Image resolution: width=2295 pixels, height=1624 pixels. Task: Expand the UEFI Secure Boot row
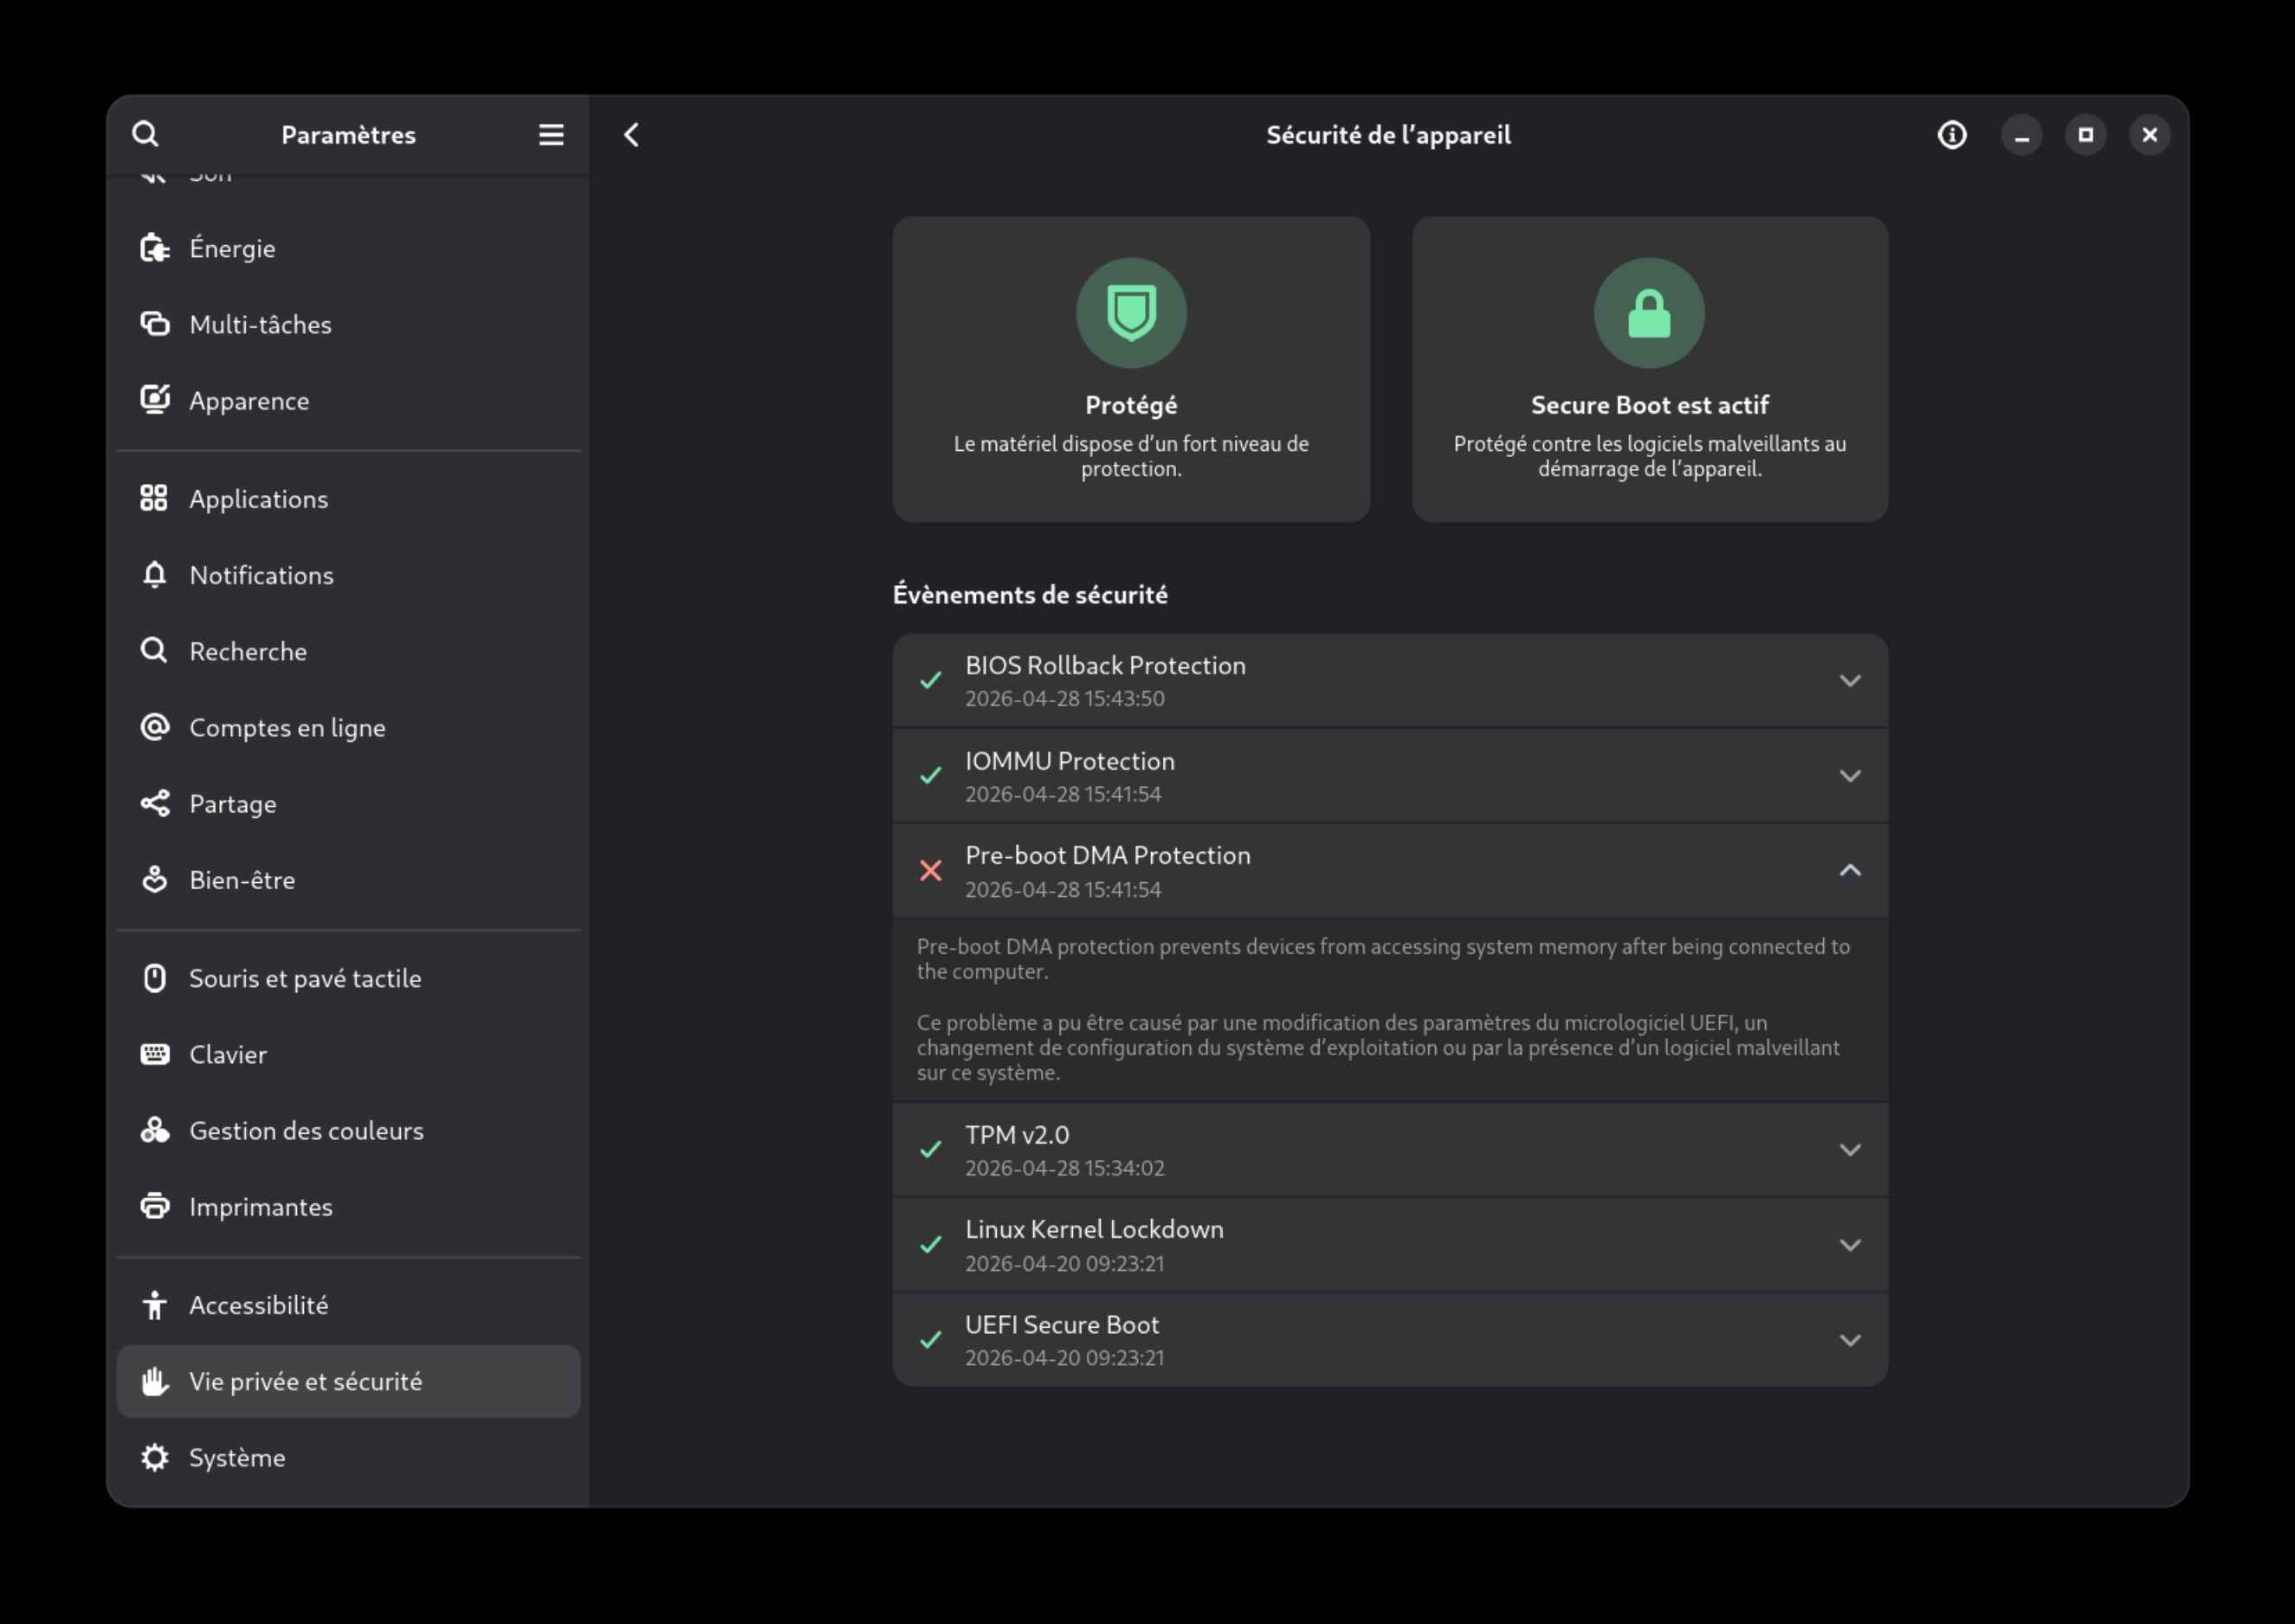(x=1849, y=1340)
